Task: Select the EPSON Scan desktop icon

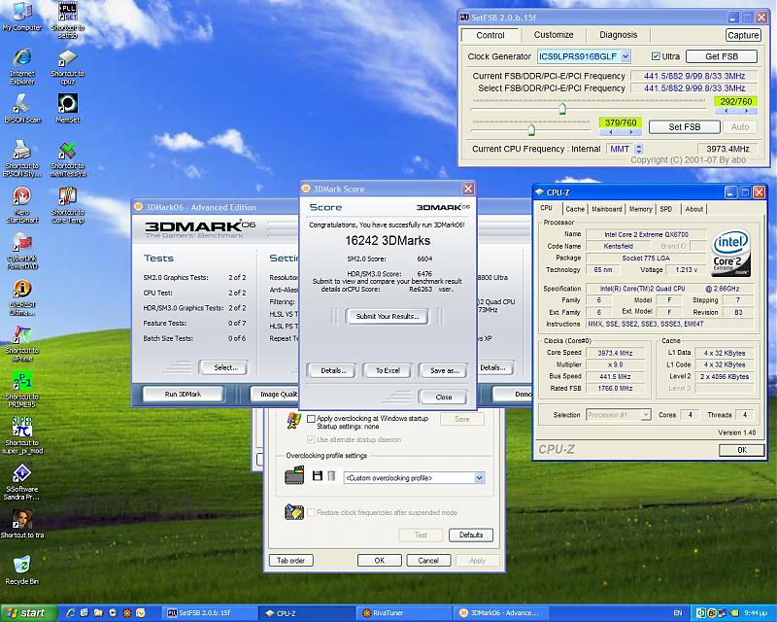Action: point(21,108)
